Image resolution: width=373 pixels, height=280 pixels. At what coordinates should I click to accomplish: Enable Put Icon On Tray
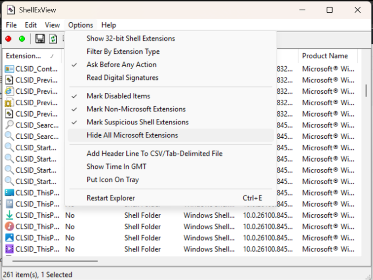tap(171, 180)
